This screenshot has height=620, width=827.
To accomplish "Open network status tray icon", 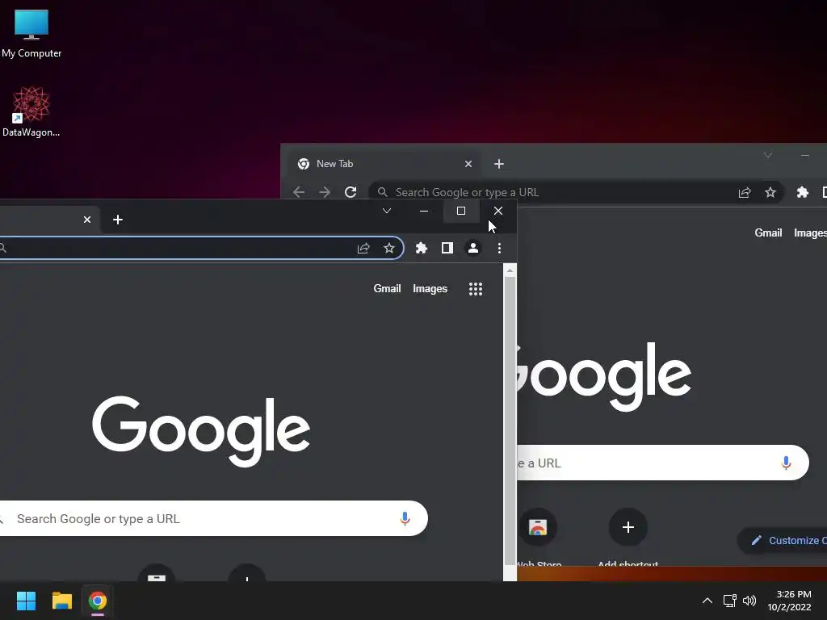I will pos(729,601).
